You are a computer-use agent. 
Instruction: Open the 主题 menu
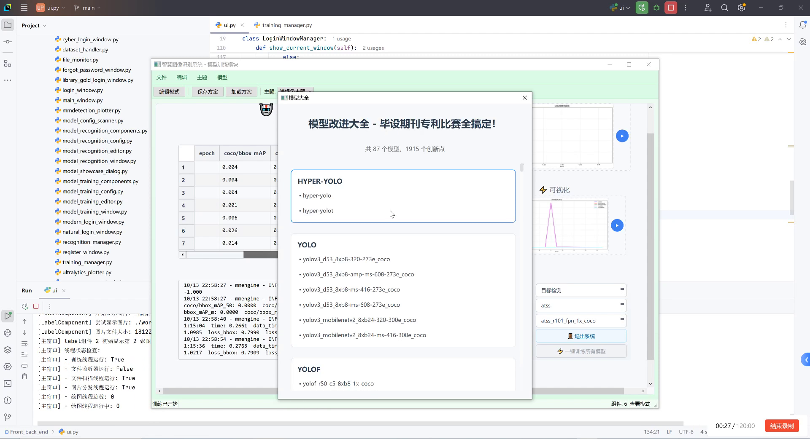pyautogui.click(x=202, y=77)
